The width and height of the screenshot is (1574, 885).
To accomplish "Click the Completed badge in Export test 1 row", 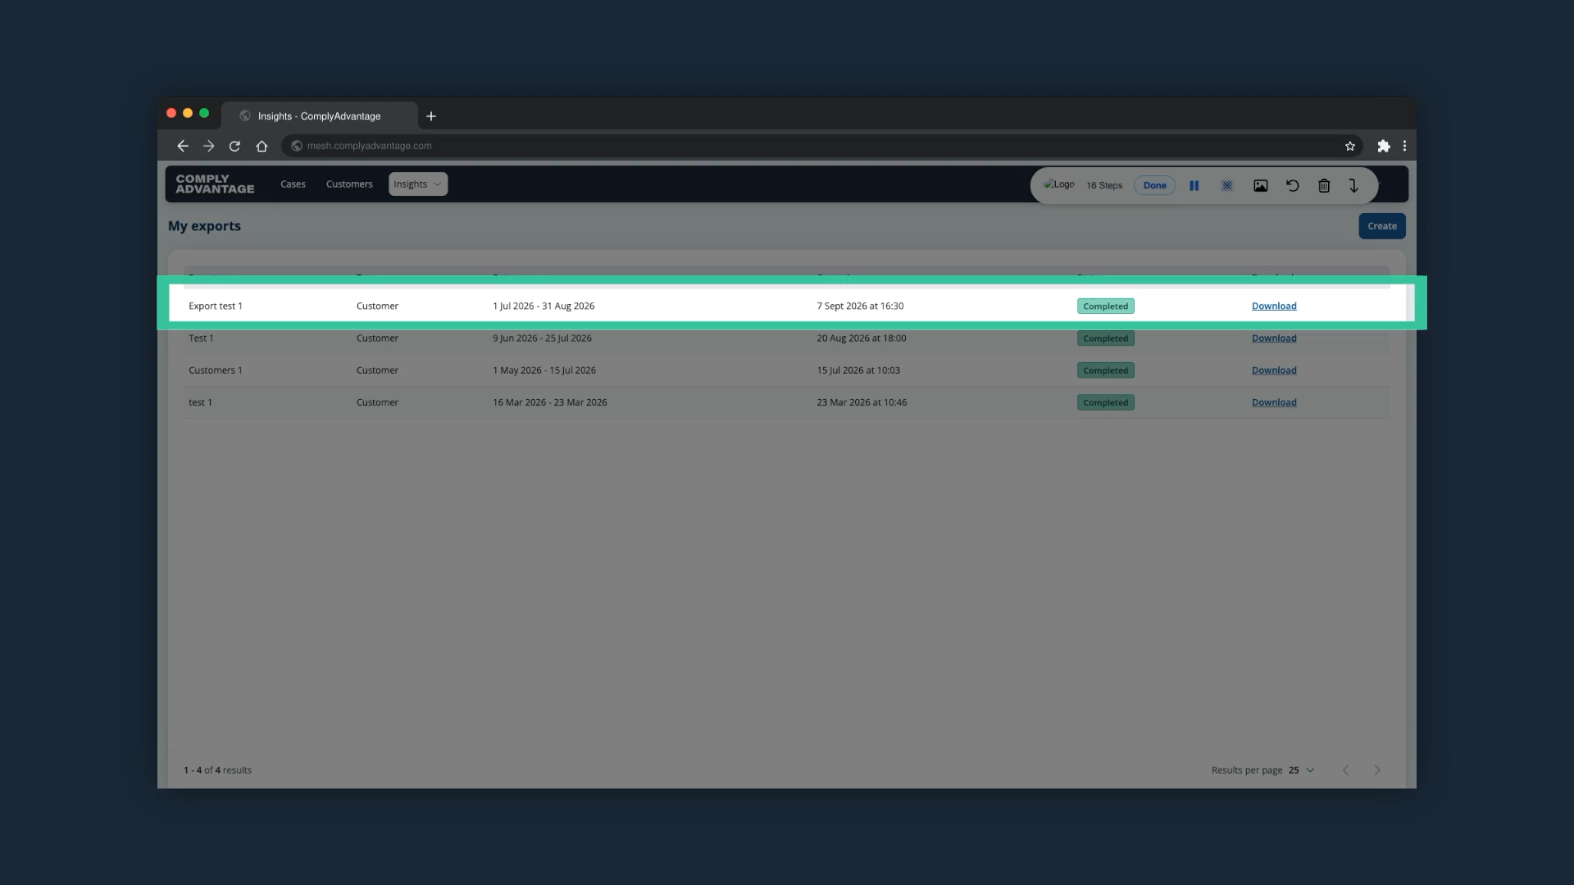I will click(1105, 306).
